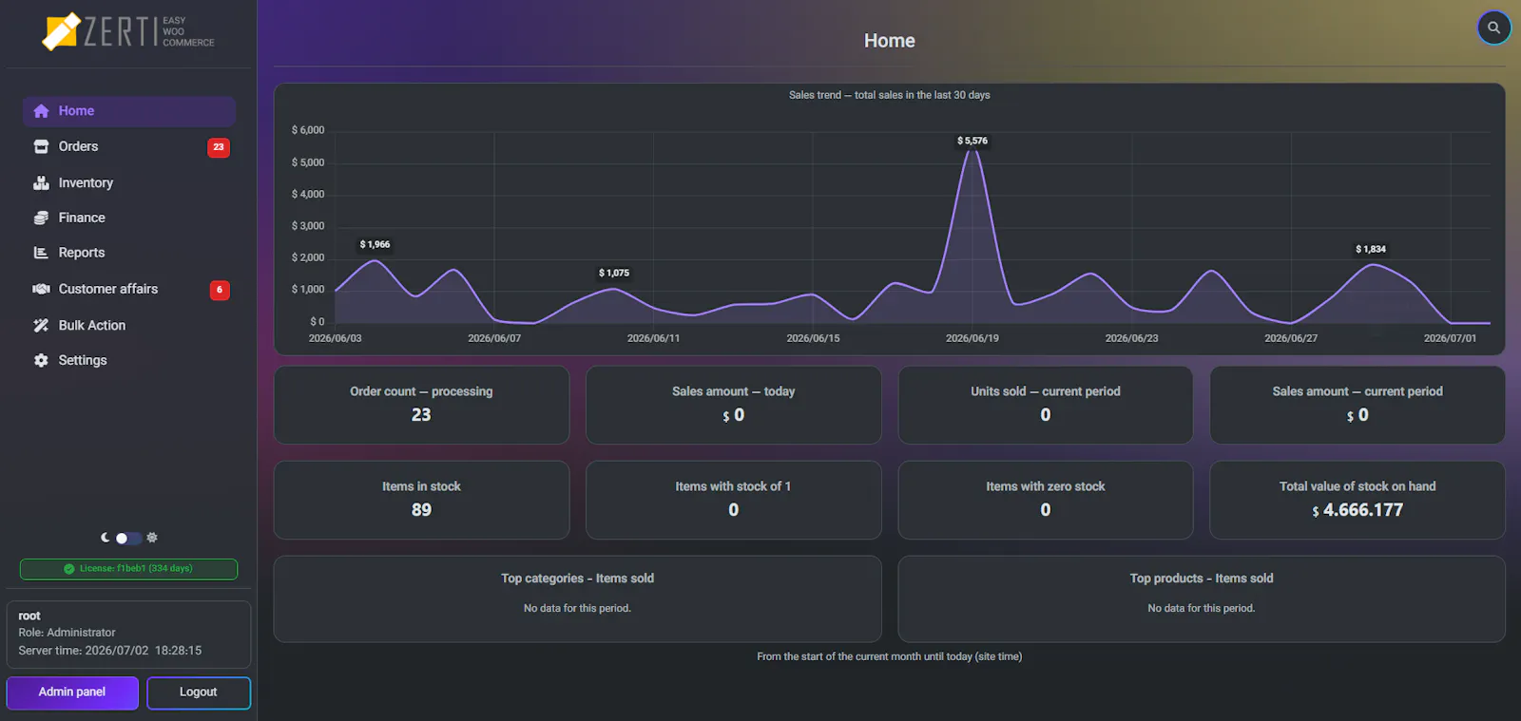Image resolution: width=1521 pixels, height=721 pixels.
Task: Click the root username text
Action: coord(29,616)
